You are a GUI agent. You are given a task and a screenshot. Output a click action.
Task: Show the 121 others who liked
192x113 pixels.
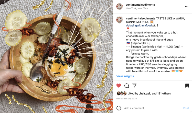164,93
